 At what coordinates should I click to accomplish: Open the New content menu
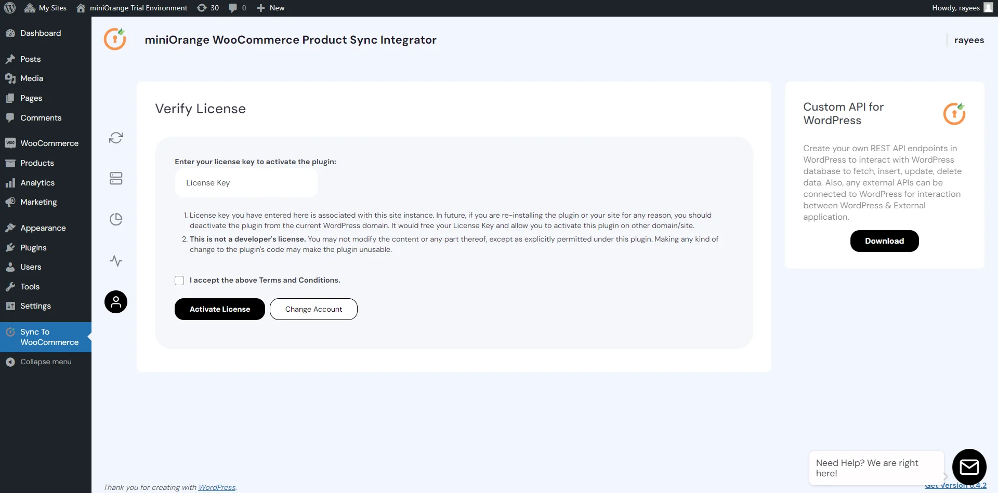[271, 8]
